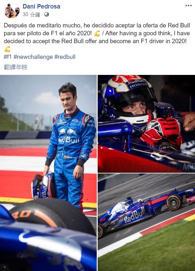The height and width of the screenshot is (271, 195).
Task: Open the Dani Pedrosa page name link
Action: point(41,6)
